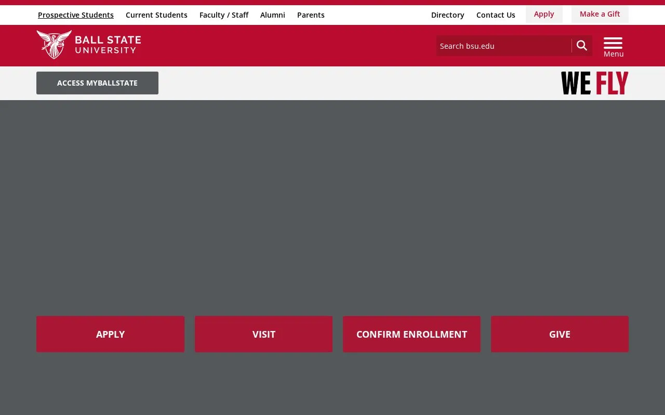The width and height of the screenshot is (665, 415).
Task: Click the large red APPLY button
Action: pos(110,334)
